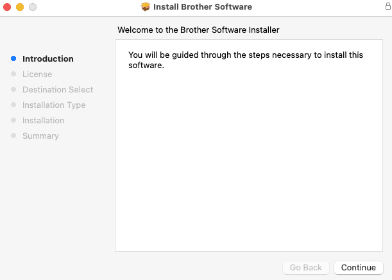
Task: Click the guided installation message text
Action: coord(246,60)
